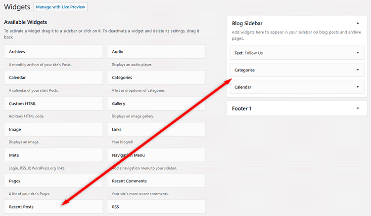Select the Calendar available widget

tap(53, 77)
